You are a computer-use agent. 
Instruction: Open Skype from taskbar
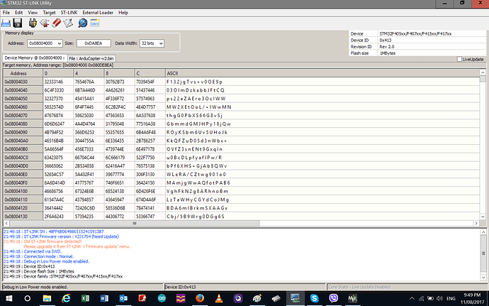[x=315, y=298]
